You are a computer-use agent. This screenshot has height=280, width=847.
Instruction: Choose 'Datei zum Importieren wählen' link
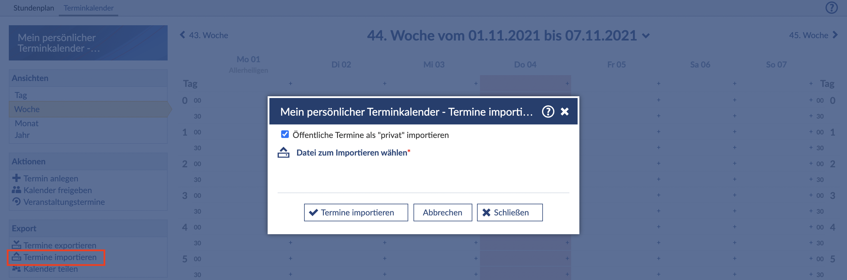coord(351,153)
